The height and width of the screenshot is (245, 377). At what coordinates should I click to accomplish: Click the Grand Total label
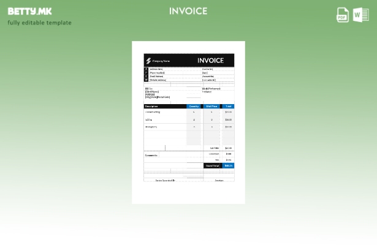click(x=212, y=165)
